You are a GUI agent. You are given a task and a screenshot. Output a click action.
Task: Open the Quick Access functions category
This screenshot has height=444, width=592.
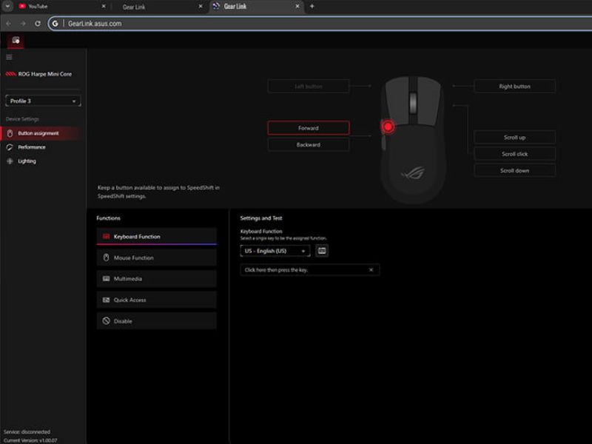coord(143,299)
